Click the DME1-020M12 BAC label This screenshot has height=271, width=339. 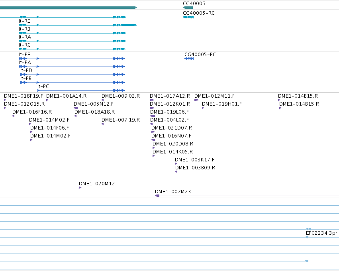[x=97, y=184]
